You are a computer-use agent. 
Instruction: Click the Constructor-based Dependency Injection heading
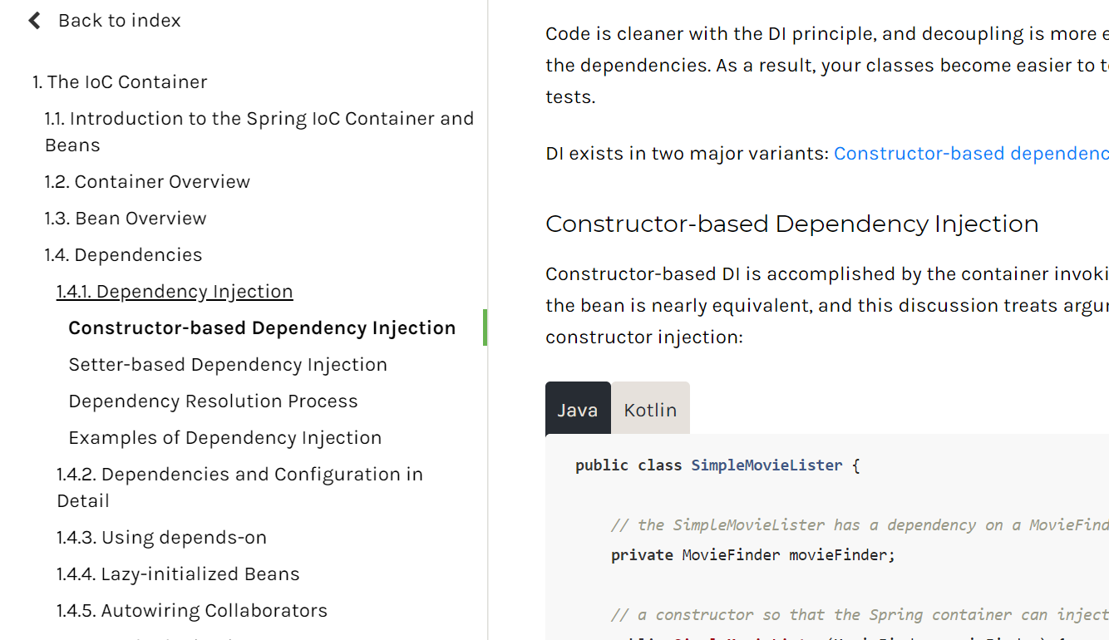coord(792,224)
